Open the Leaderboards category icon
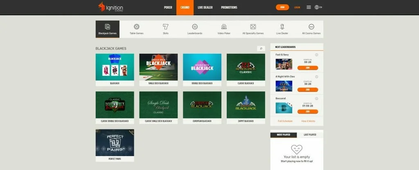 tap(195, 27)
